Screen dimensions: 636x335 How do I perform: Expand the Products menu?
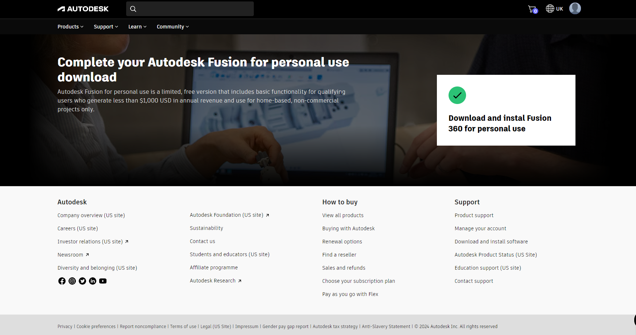click(70, 27)
